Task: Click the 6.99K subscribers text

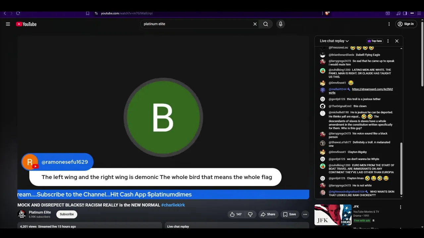Action: coord(39,217)
